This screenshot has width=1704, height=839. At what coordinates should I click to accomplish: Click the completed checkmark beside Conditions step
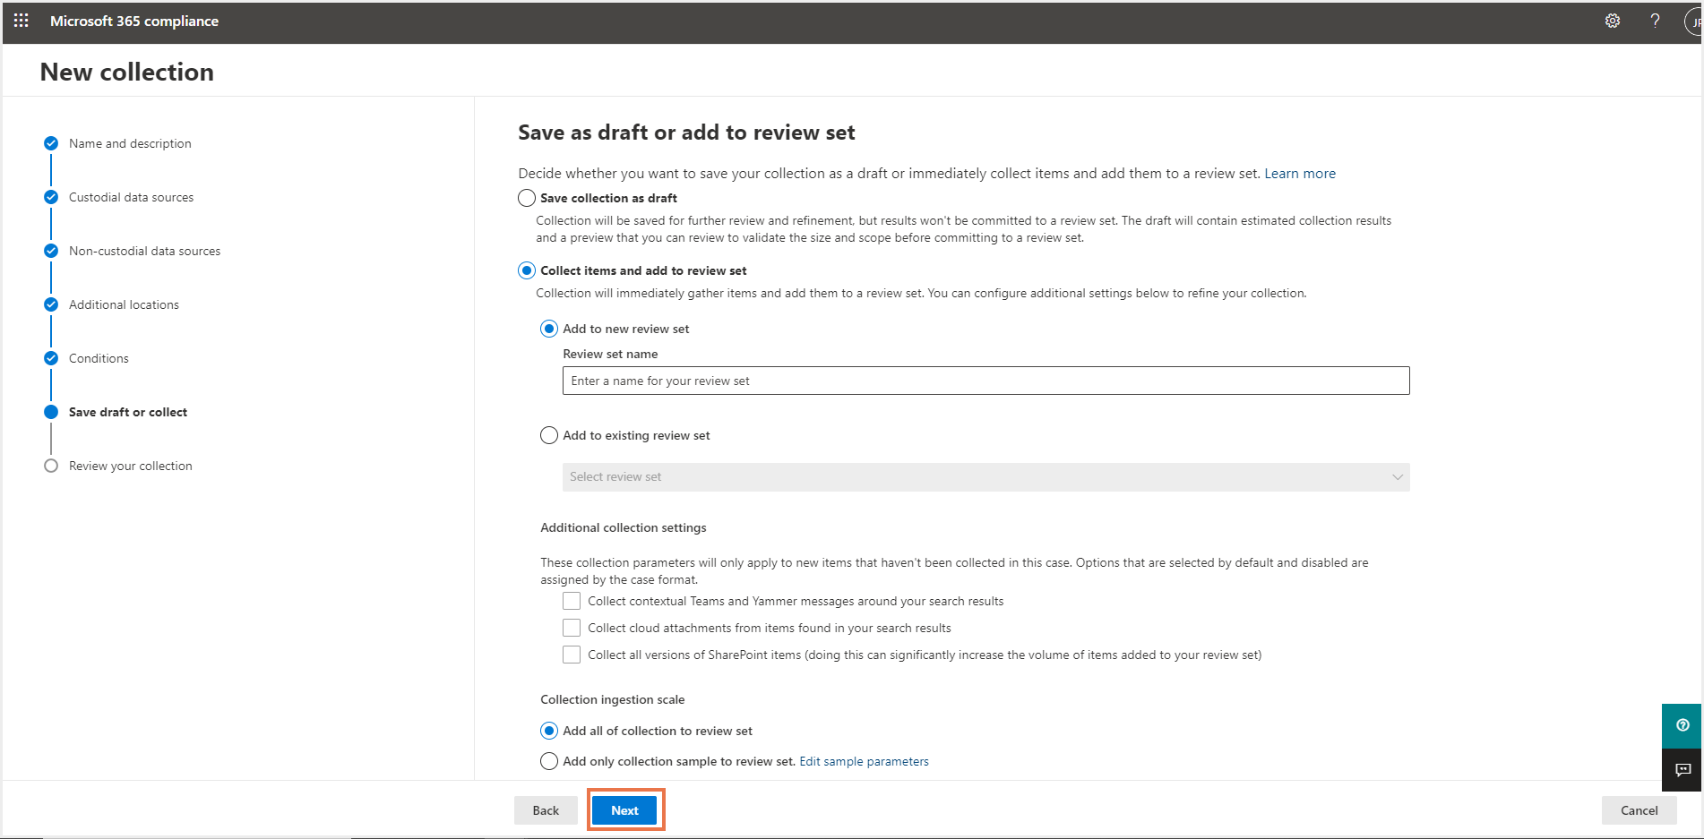[51, 357]
